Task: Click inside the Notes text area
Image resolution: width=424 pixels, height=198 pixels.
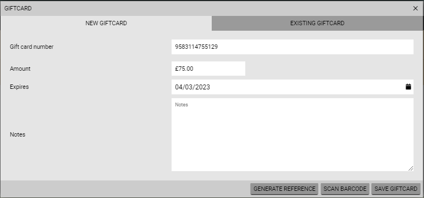Action: coord(293,134)
